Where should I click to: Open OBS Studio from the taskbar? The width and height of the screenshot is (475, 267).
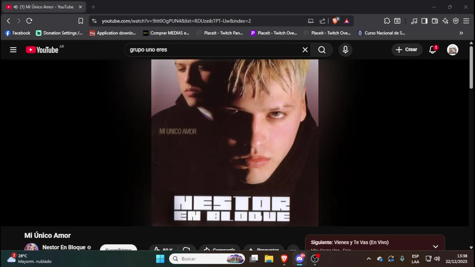click(315, 259)
